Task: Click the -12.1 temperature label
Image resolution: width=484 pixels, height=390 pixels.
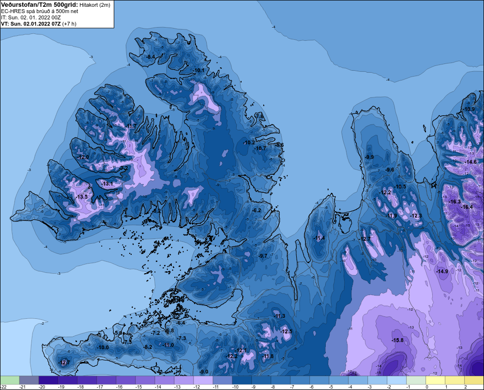Action: [x=242, y=350]
